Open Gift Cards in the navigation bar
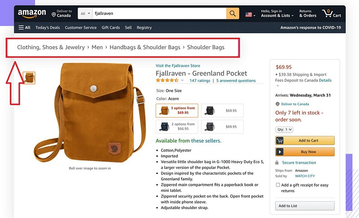 [110, 27]
